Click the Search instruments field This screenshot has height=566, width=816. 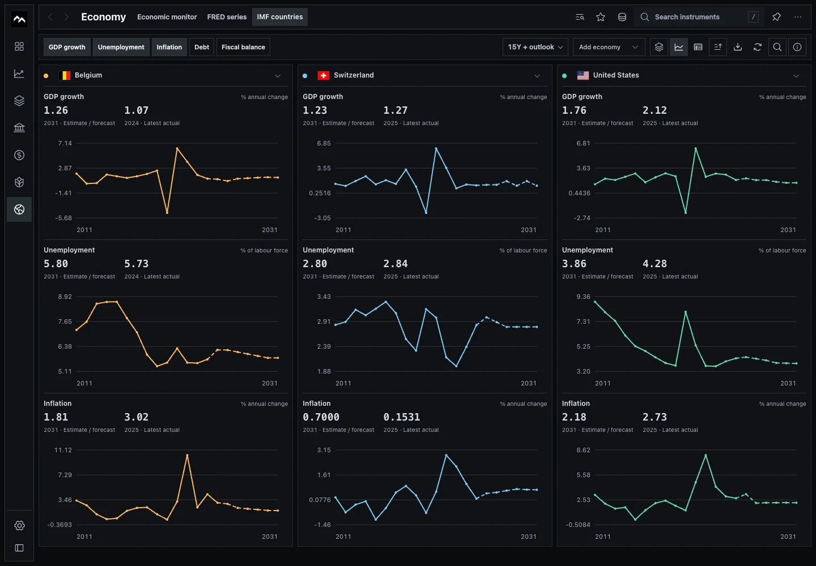pyautogui.click(x=699, y=17)
